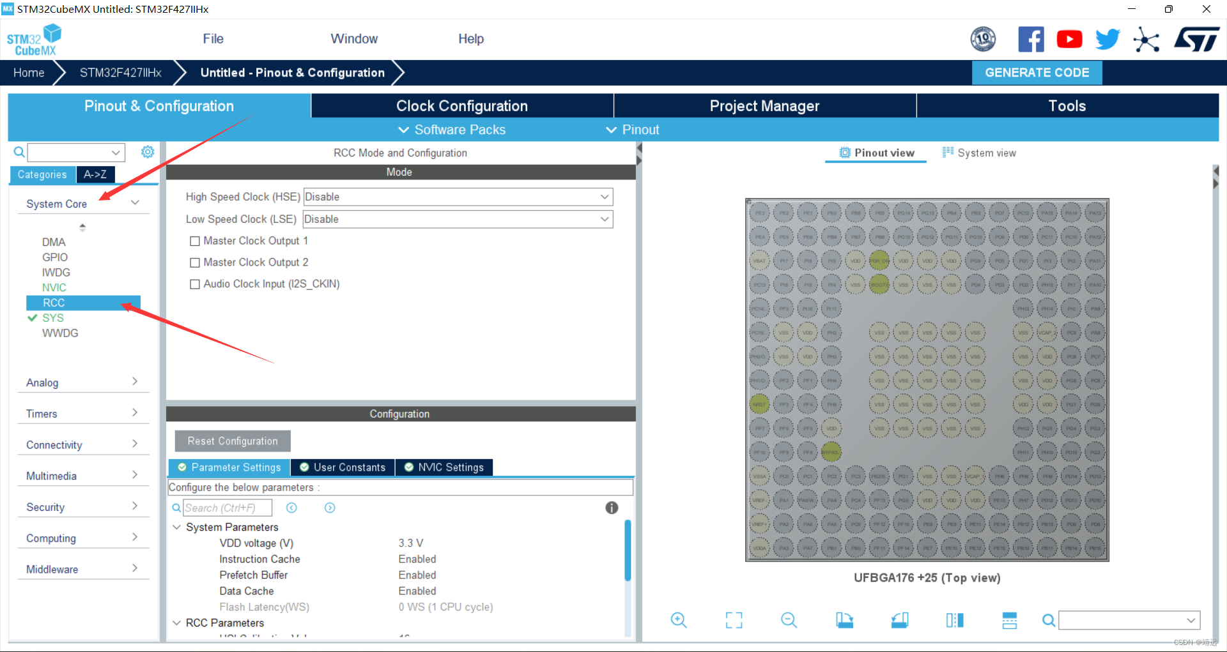Click the STM32F427IIHx breadcrumb
Screen dimensions: 1227x652
click(120, 73)
